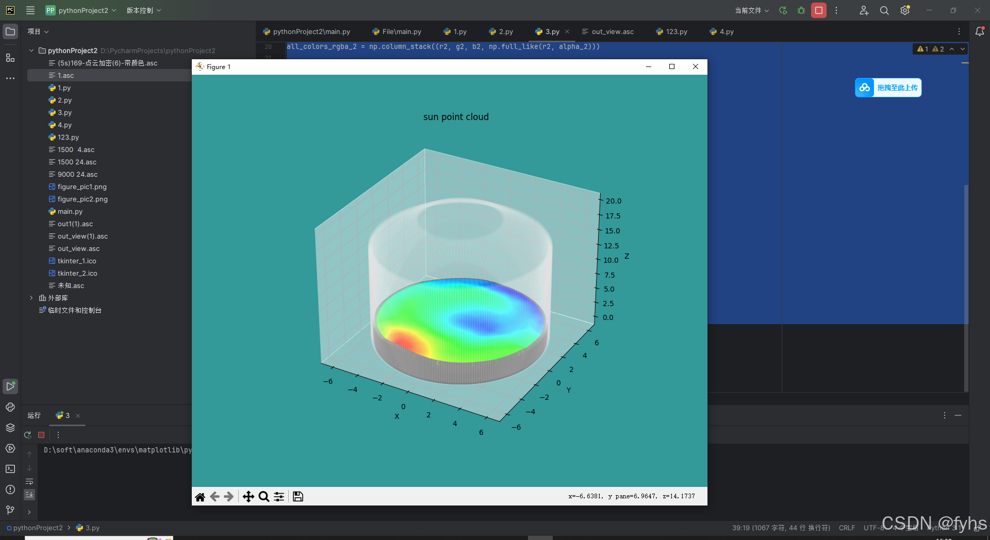Click the 拖拽至此上传 upload button
This screenshot has height=540, width=990.
[888, 88]
